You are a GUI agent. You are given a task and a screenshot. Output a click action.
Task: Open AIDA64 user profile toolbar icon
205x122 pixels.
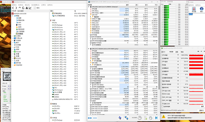[x=27, y=8]
